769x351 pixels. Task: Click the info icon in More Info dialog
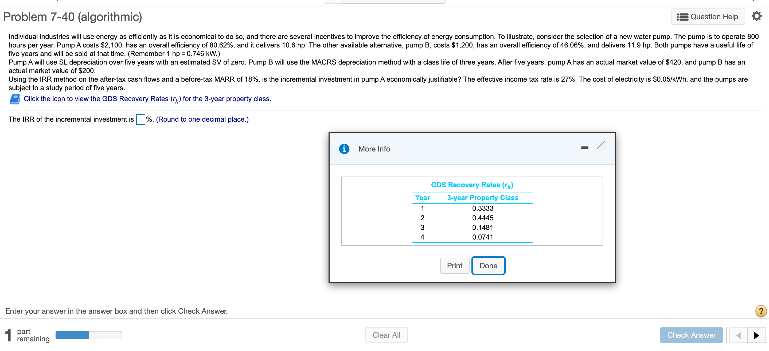click(x=345, y=149)
